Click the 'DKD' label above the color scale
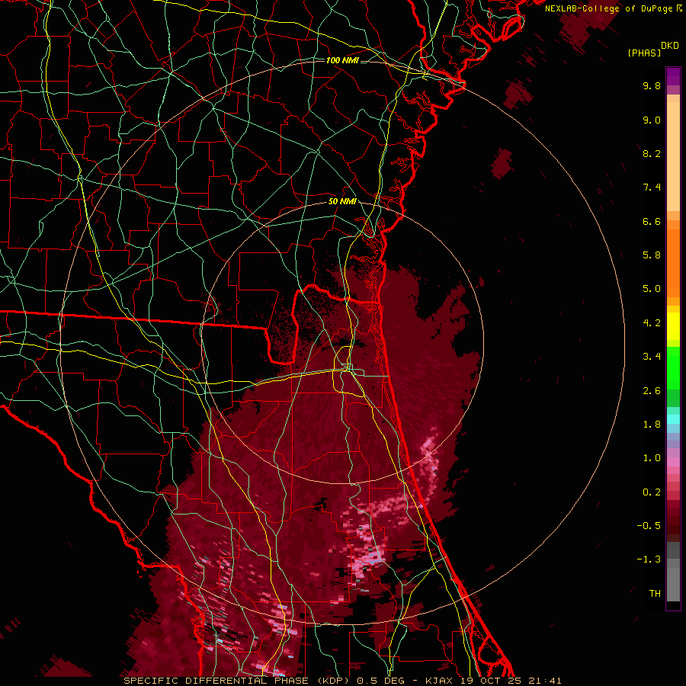This screenshot has height=686, width=686. pyautogui.click(x=670, y=46)
